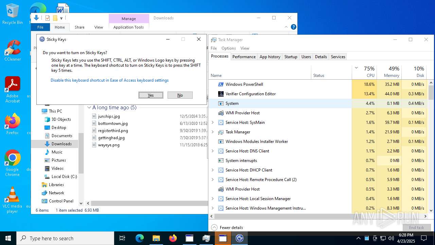
Task: Switch to Details tab
Action: 321,57
